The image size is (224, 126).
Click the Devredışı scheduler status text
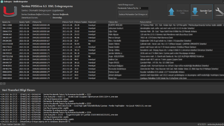[x=57, y=18]
